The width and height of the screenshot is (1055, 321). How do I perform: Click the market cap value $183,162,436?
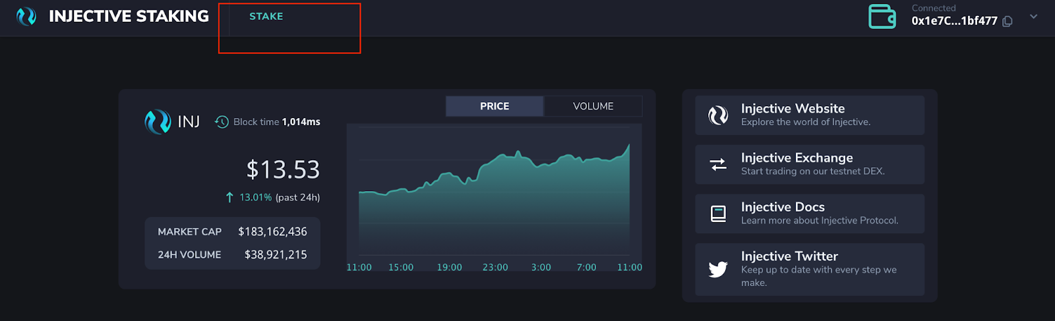[x=272, y=231]
